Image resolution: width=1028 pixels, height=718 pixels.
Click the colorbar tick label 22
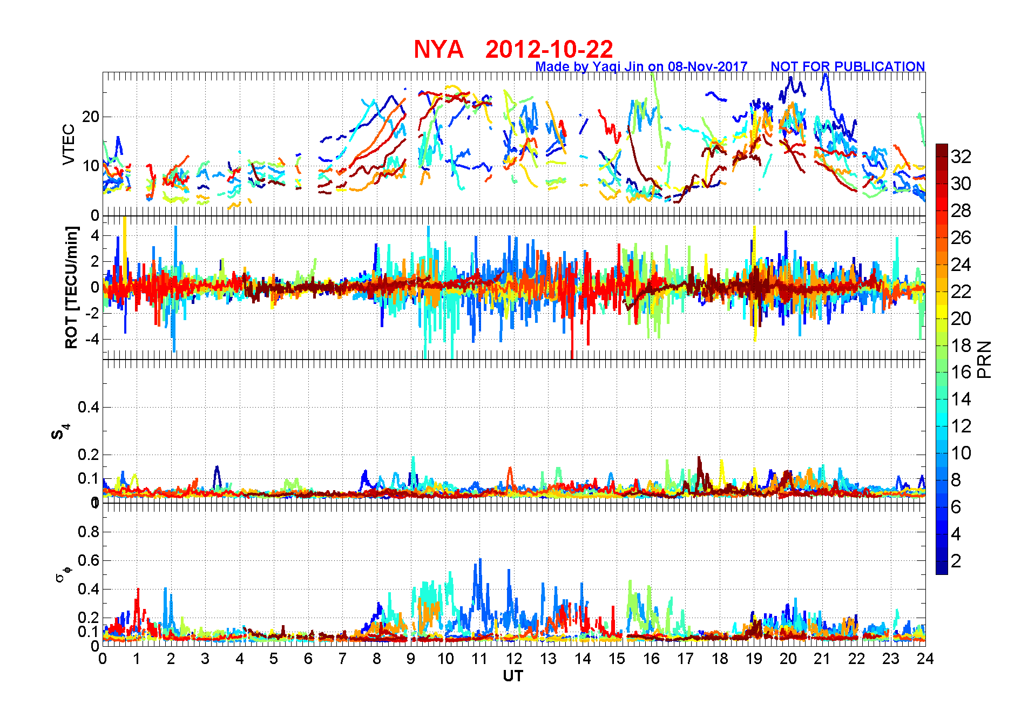click(961, 292)
